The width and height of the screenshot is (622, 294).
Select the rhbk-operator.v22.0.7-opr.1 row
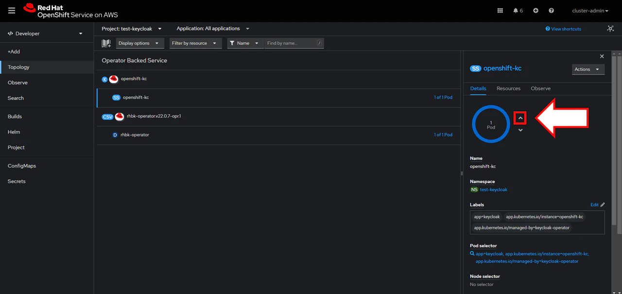[278, 116]
